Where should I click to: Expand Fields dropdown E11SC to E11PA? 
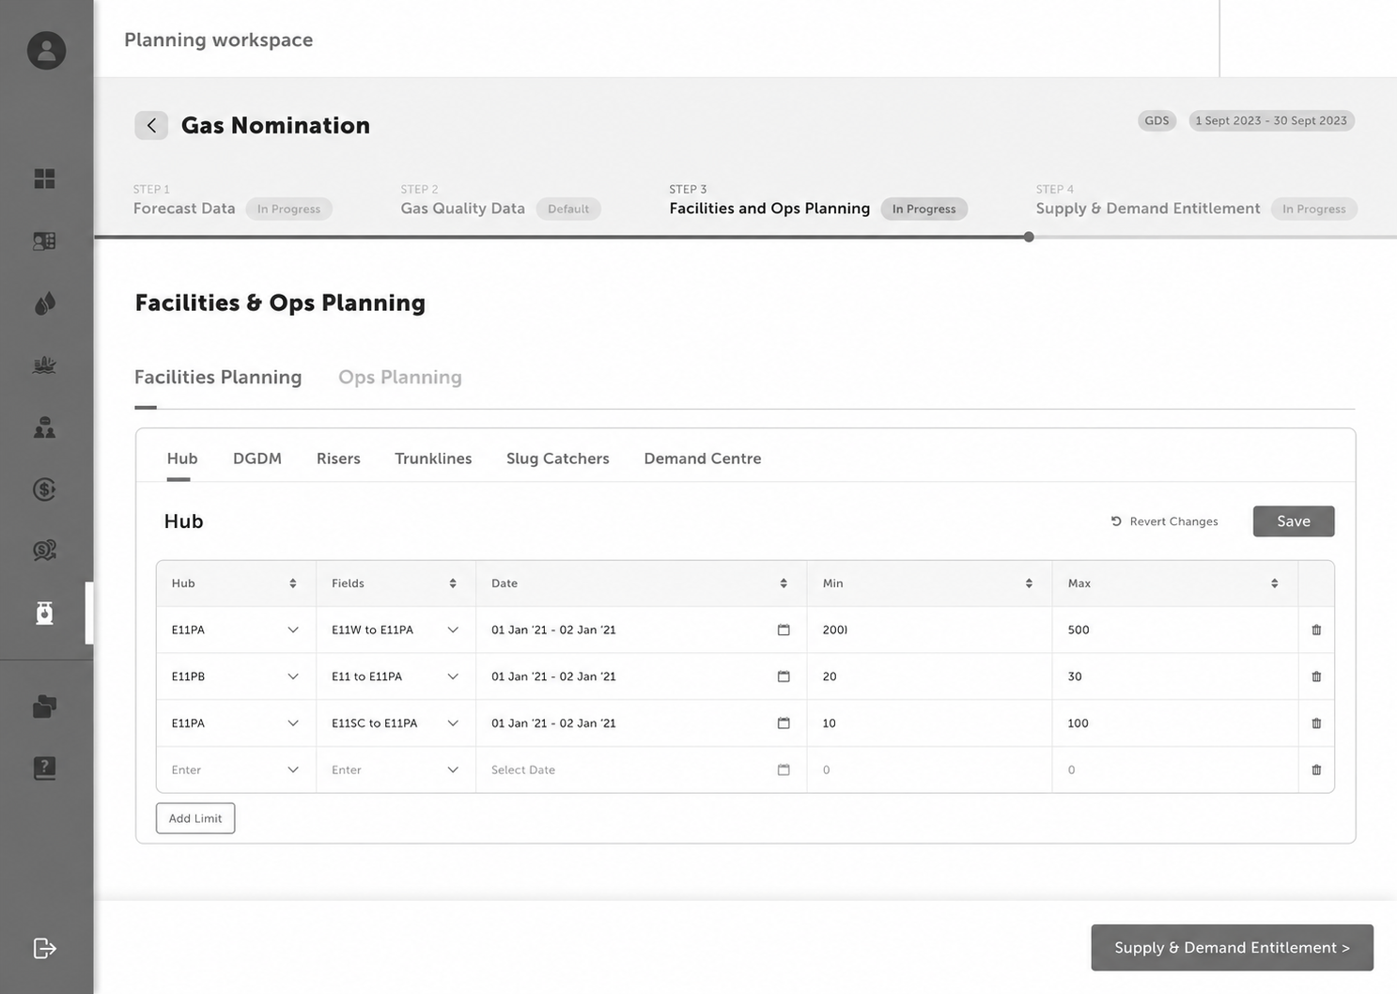click(x=453, y=723)
